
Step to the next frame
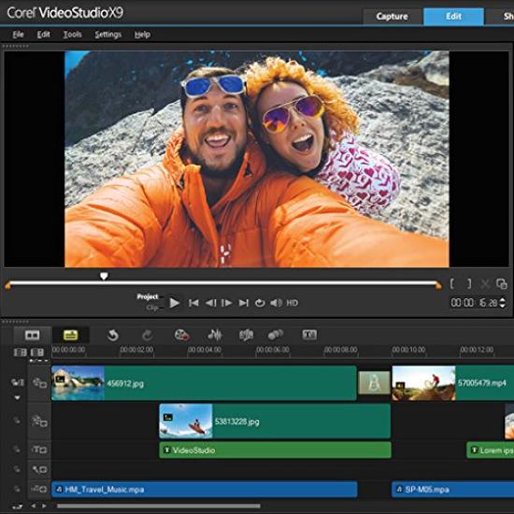pos(227,303)
